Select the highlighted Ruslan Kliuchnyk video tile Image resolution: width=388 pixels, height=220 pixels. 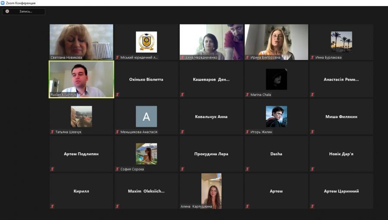[81, 79]
